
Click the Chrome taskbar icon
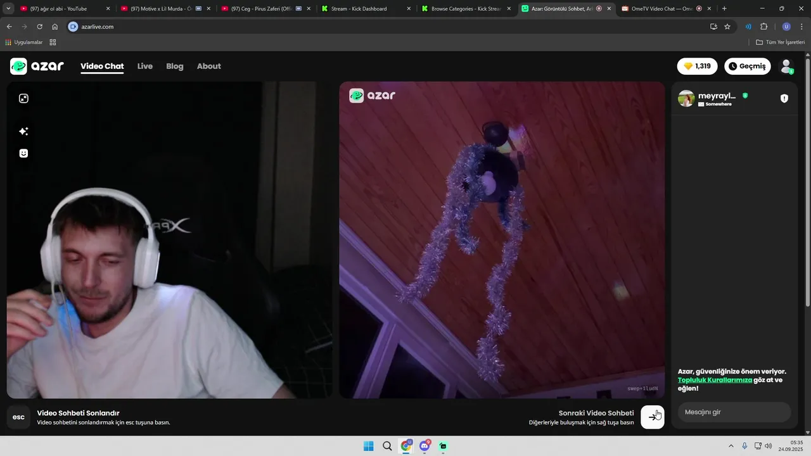point(406,446)
